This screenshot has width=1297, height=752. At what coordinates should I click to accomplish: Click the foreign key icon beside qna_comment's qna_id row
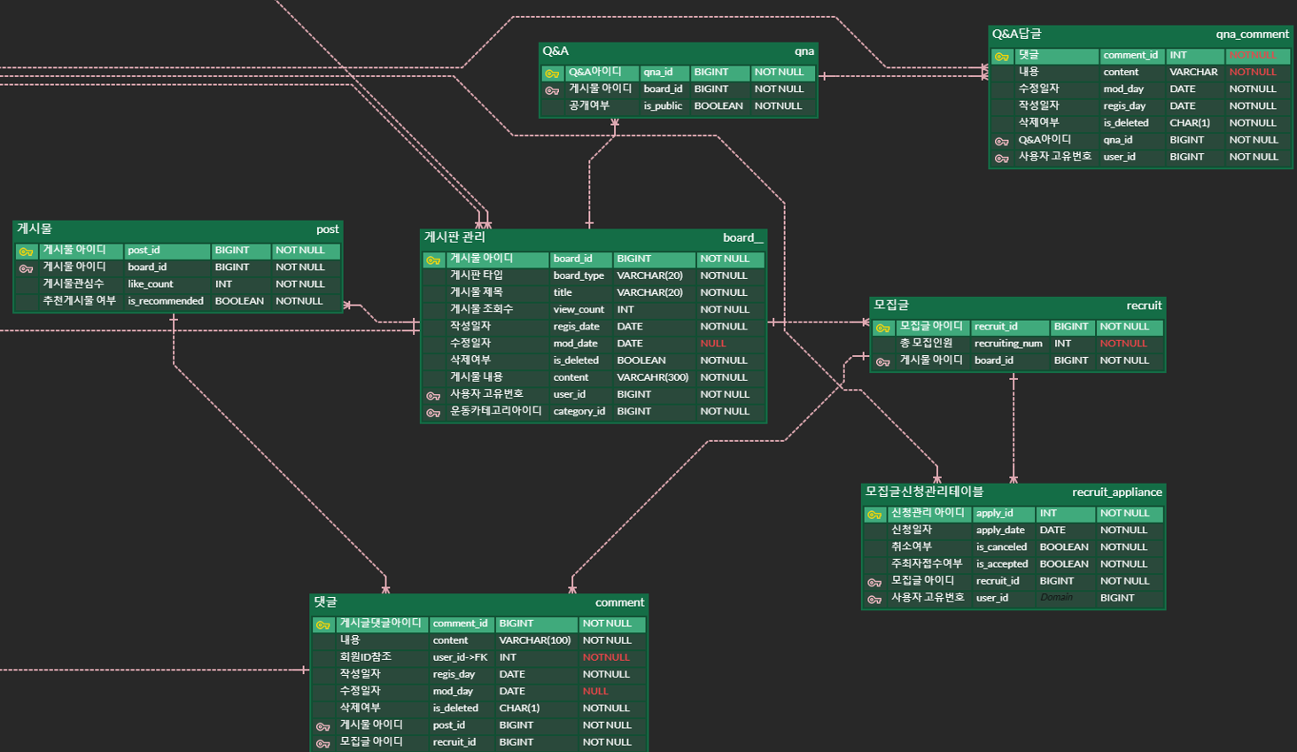point(1001,142)
